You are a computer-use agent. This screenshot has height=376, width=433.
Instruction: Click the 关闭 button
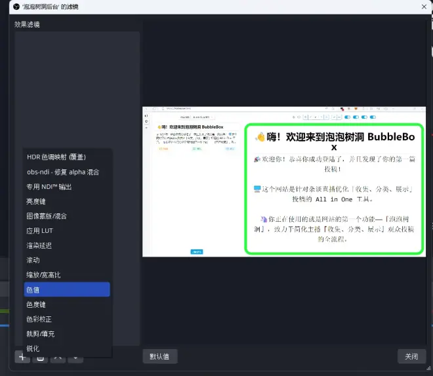[411, 356]
